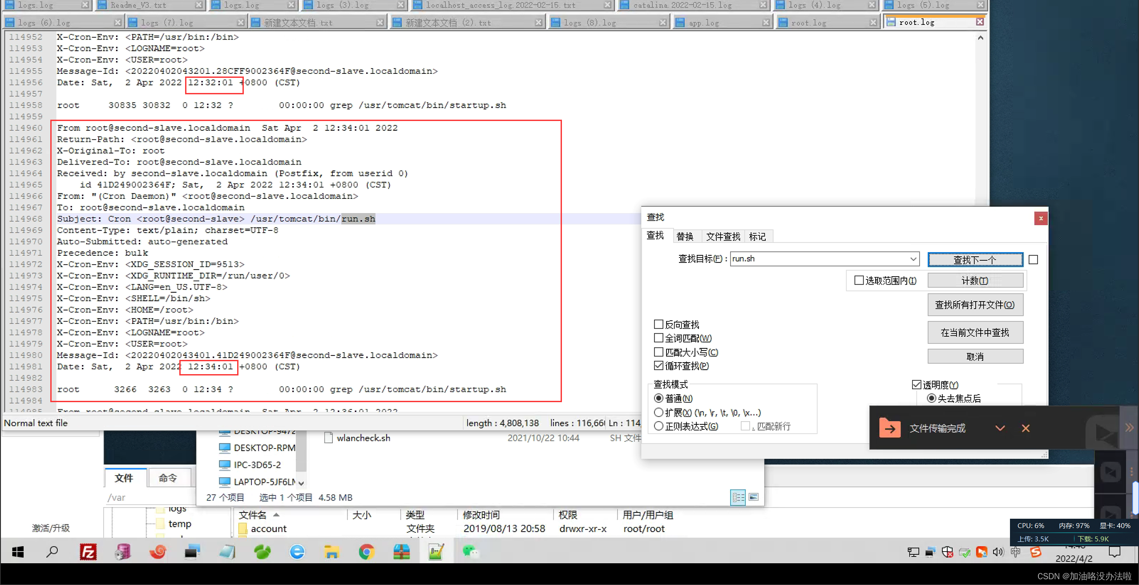The image size is (1139, 585).
Task: Click the safely remove hardware tray icon
Action: (x=964, y=552)
